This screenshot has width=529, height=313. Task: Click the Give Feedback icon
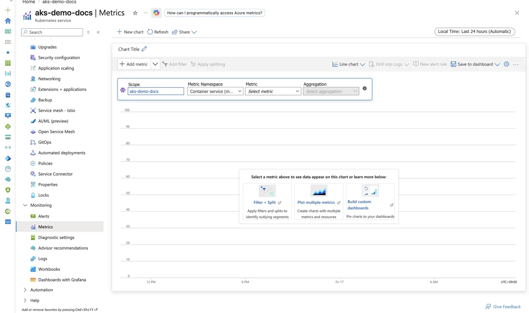488,307
